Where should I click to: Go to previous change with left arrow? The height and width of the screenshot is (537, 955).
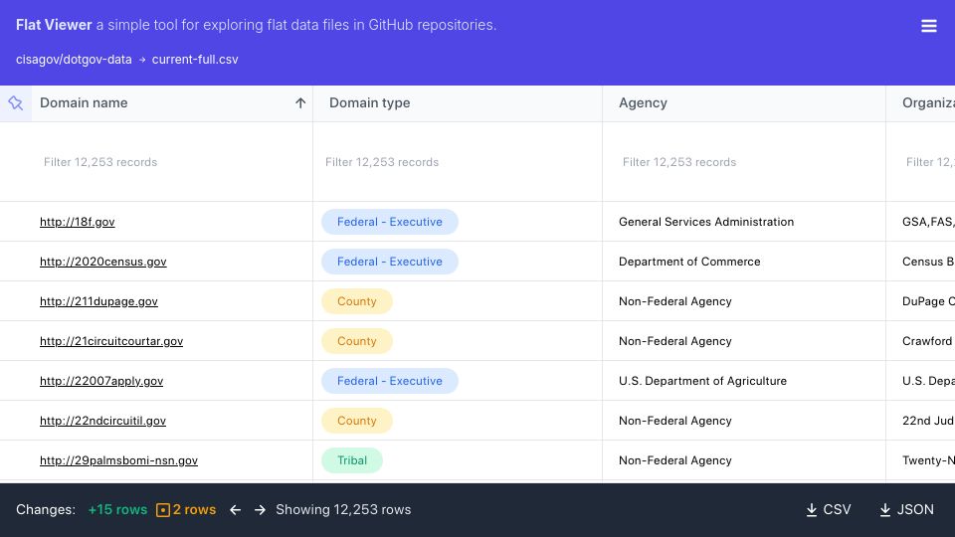pyautogui.click(x=235, y=509)
